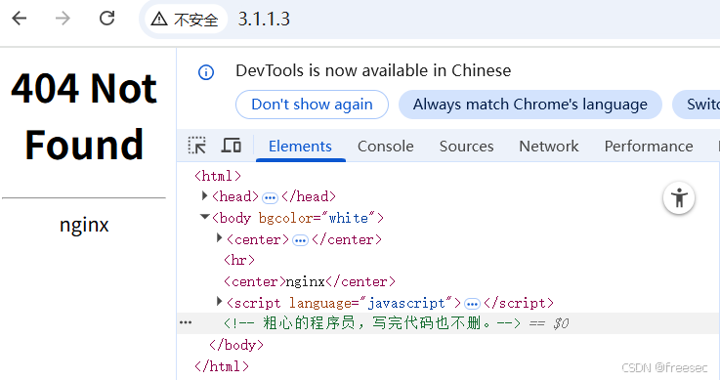Select the 粗心的程序员 comment node
Viewport: 720px width, 380px height.
tap(372, 323)
